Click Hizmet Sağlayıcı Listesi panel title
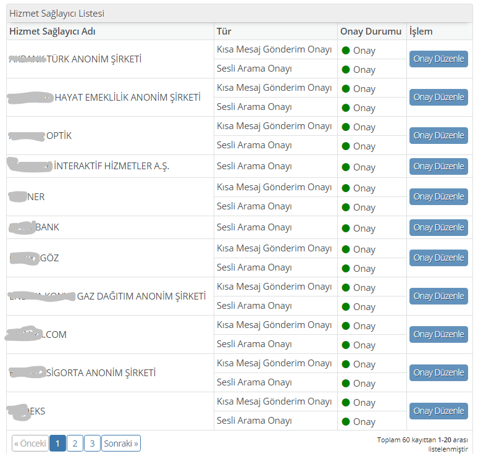Screen dimensions: 478x454 tap(57, 14)
